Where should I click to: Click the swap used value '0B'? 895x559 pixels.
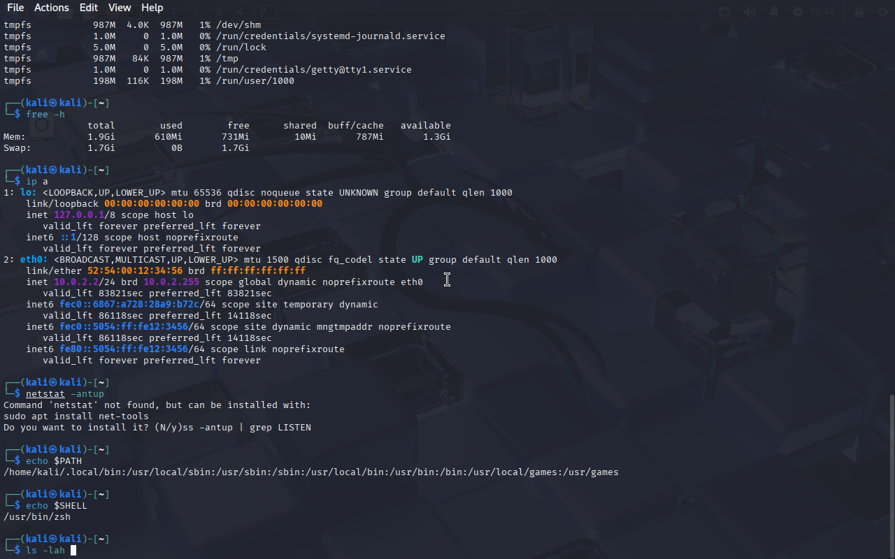point(177,148)
